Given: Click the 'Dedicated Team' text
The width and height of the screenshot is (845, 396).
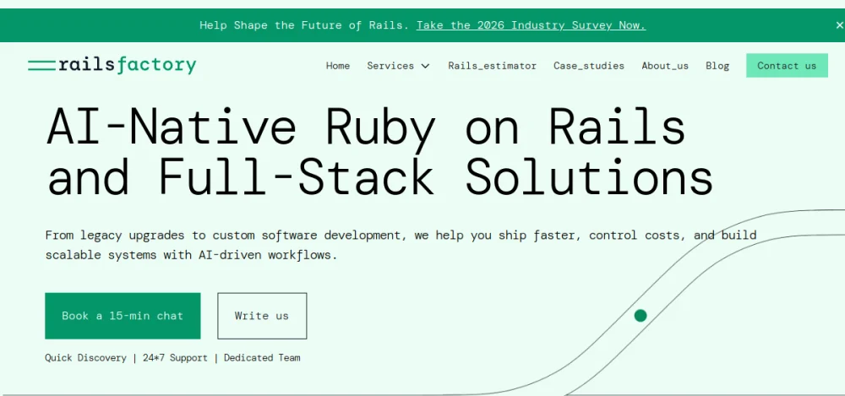Looking at the screenshot, I should tap(262, 358).
